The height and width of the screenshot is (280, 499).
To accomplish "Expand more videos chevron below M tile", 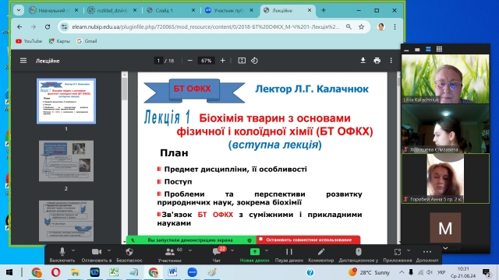I will click(x=445, y=248).
